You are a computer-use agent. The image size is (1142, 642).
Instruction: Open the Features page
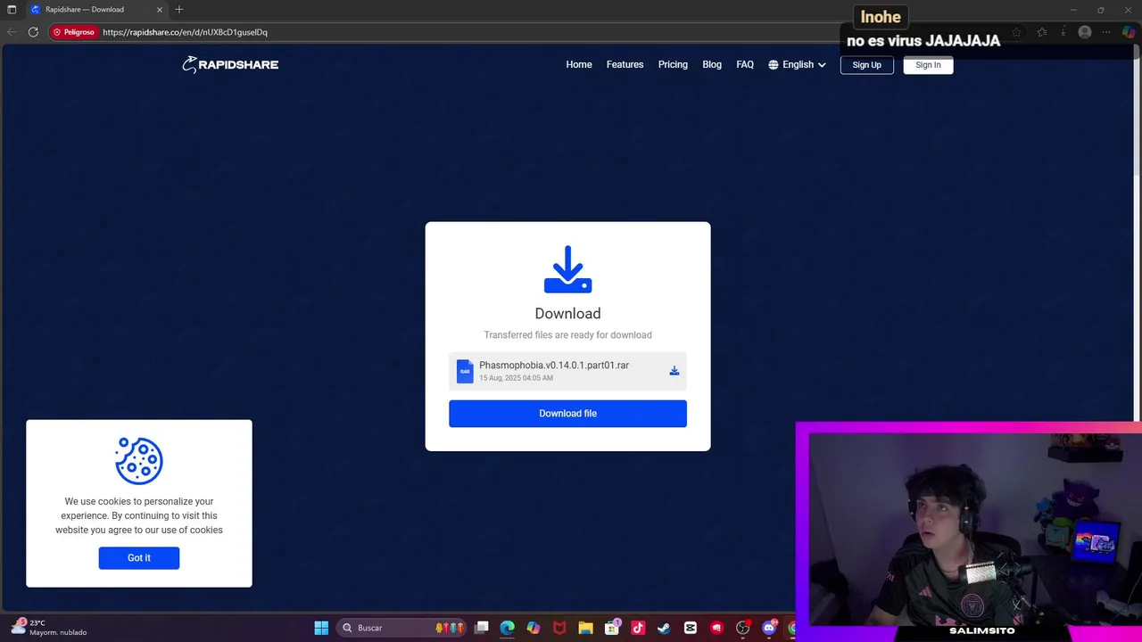point(625,64)
